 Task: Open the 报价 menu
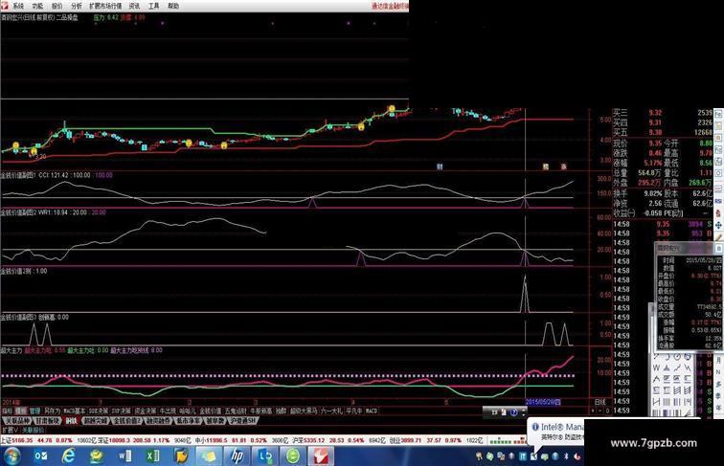[x=57, y=6]
